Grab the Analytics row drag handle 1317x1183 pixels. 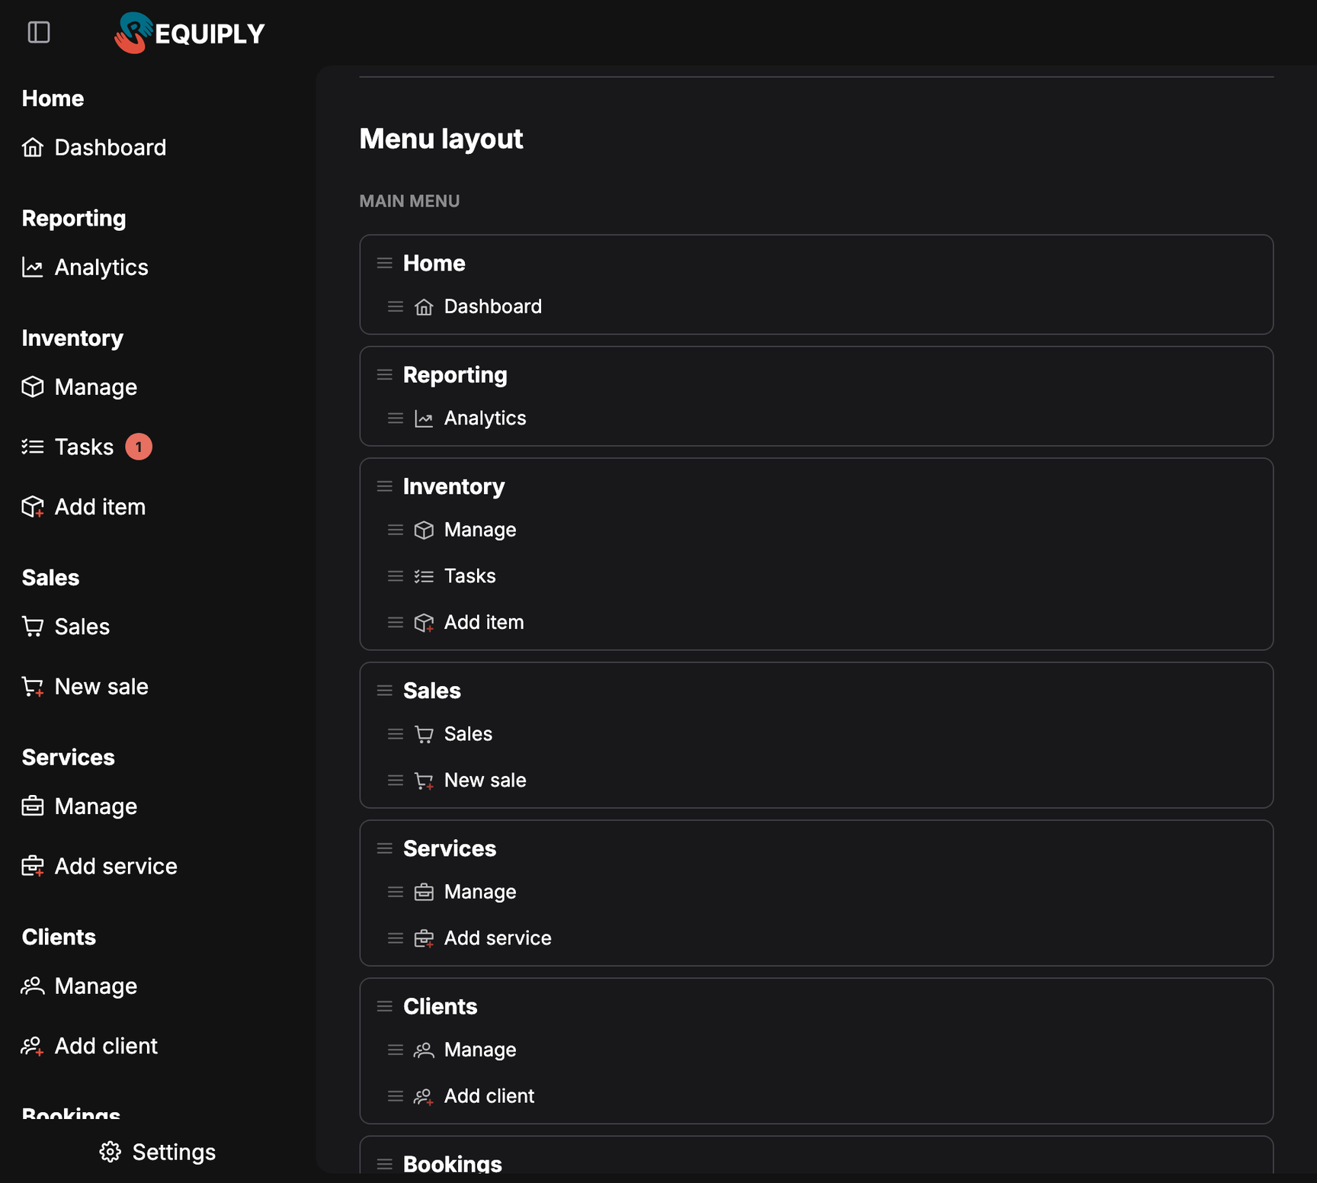396,418
